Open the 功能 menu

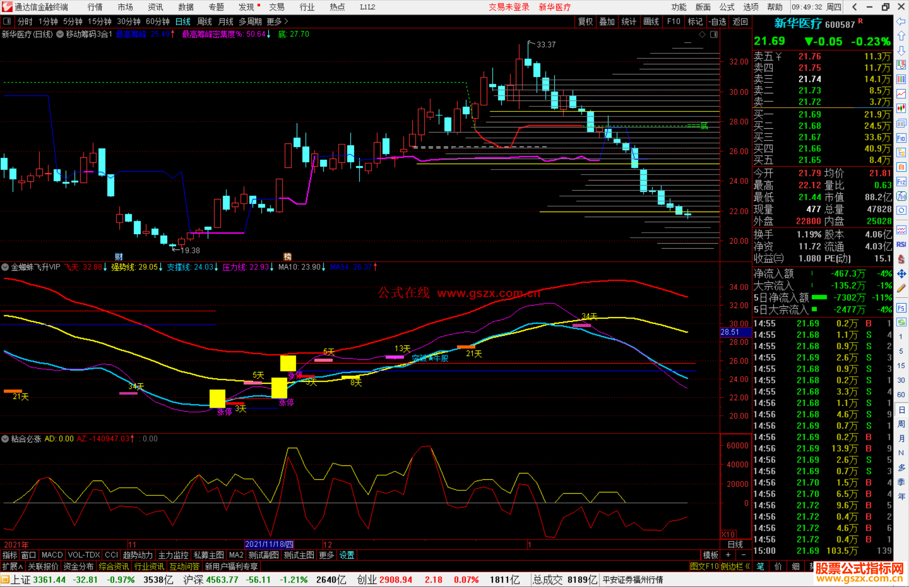(678, 7)
